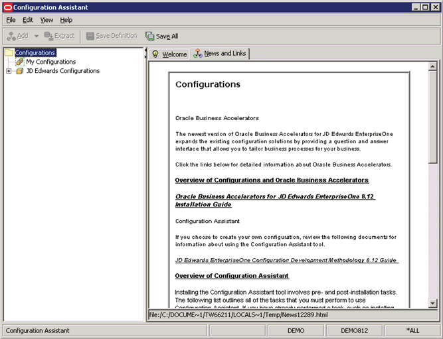443x339 pixels.
Task: Maximize the Configuration Assistant window
Action: pyautogui.click(x=425, y=7)
